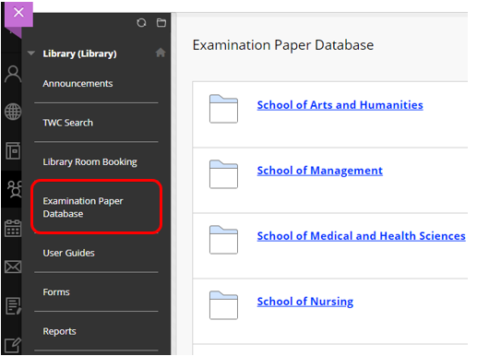This screenshot has width=477, height=356.
Task: Close the menu with the purple X button
Action: click(18, 14)
